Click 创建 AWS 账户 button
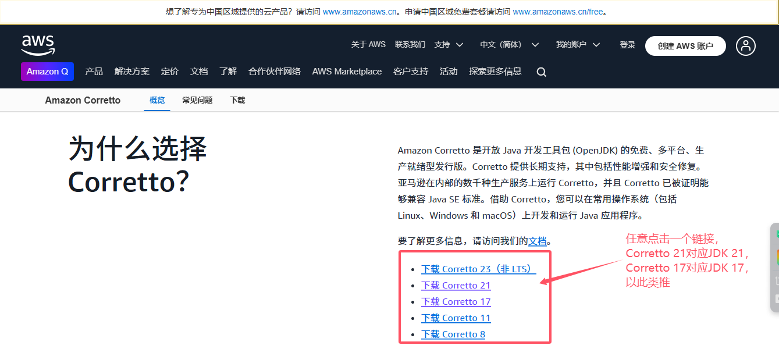The height and width of the screenshot is (356, 779). point(685,46)
